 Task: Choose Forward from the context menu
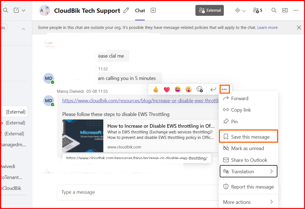[239, 98]
